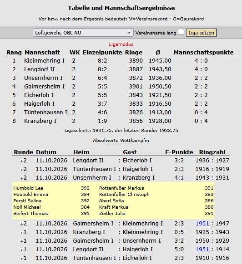This screenshot has width=242, height=264.
Task: Open the Luftgewehr, OBL NO league dropdown
Action: (x=83, y=33)
